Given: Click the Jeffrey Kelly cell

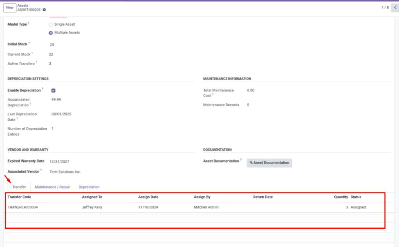Looking at the screenshot, I should pos(92,207).
